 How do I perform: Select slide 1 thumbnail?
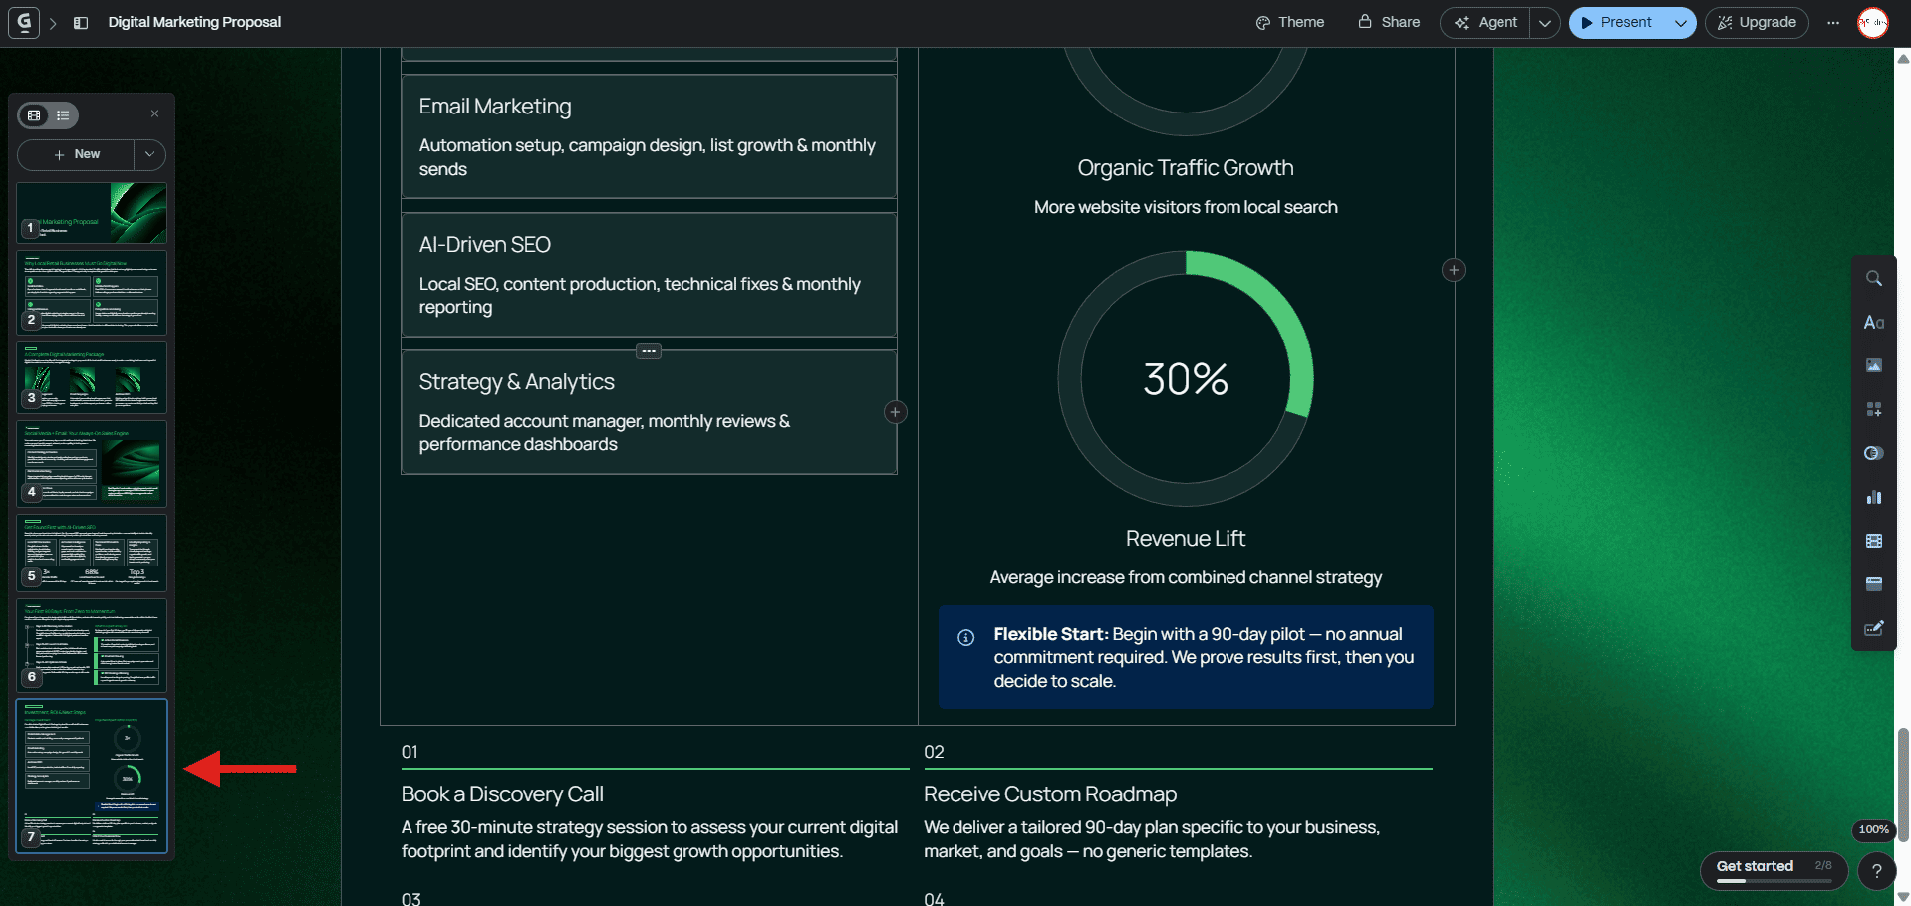click(92, 212)
